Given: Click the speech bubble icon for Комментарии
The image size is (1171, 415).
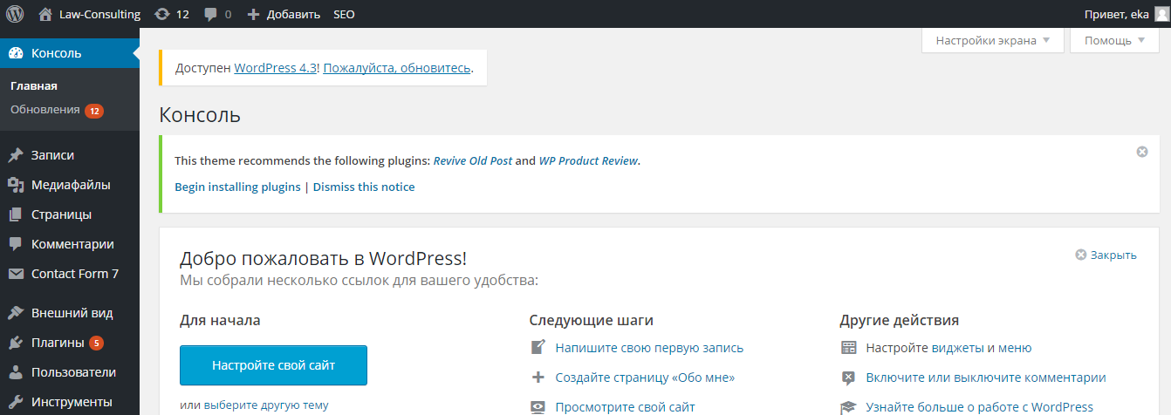Looking at the screenshot, I should click(x=16, y=244).
